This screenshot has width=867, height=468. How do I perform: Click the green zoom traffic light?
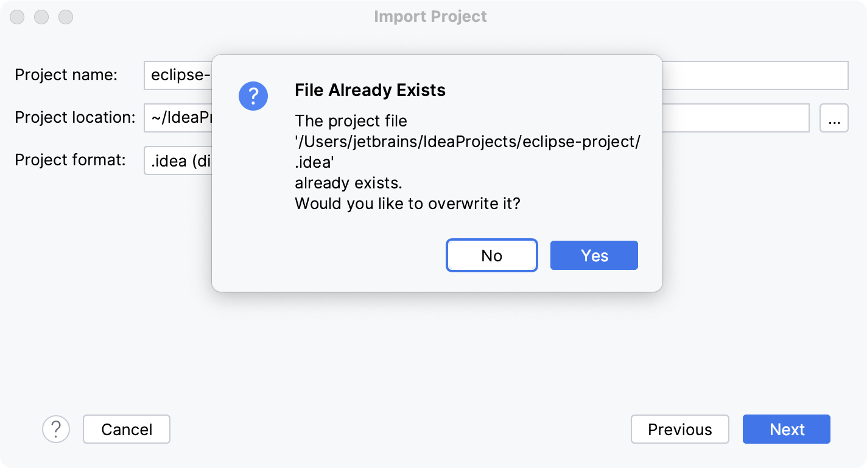point(67,17)
